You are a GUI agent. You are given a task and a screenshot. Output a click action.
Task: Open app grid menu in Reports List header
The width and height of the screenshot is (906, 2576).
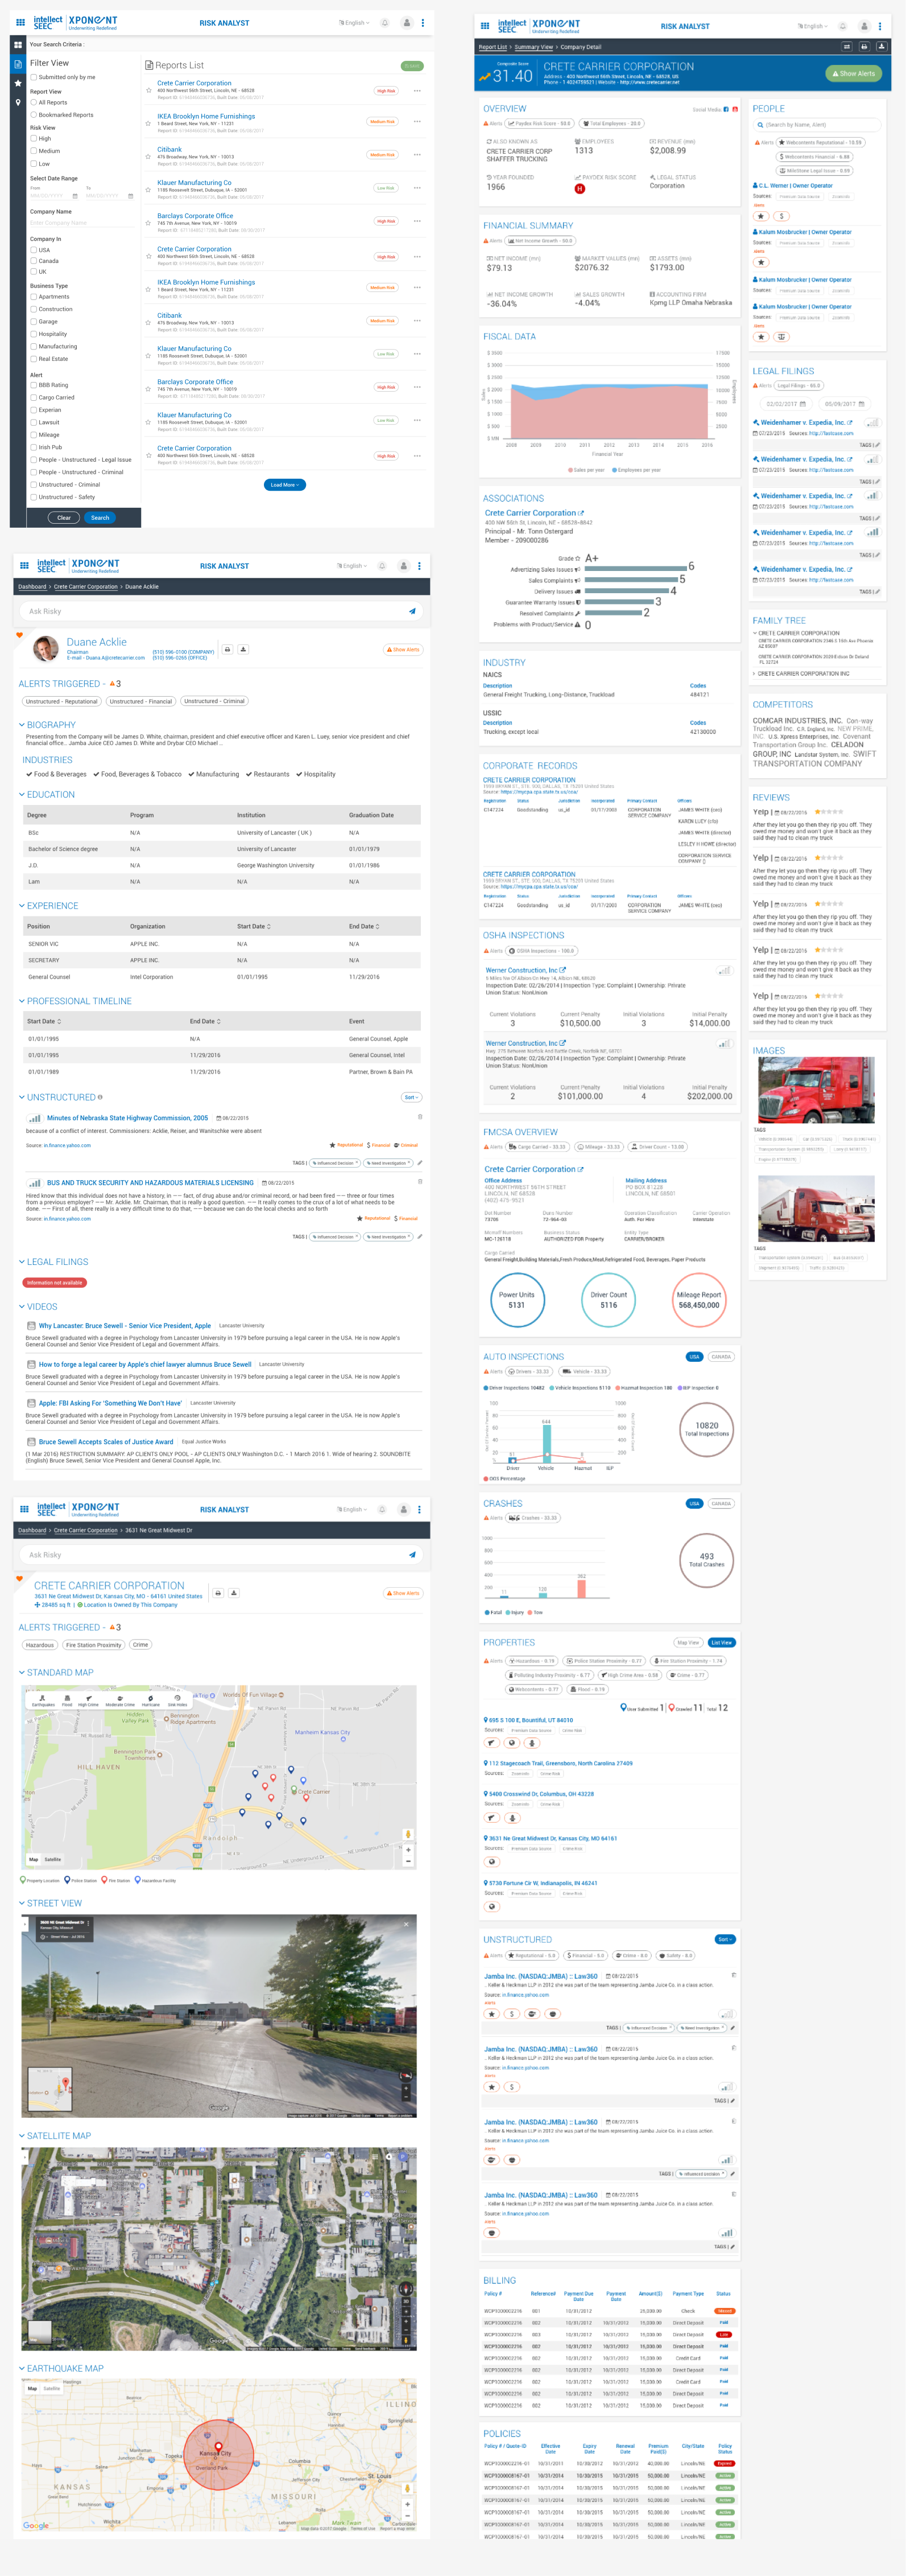pyautogui.click(x=20, y=22)
